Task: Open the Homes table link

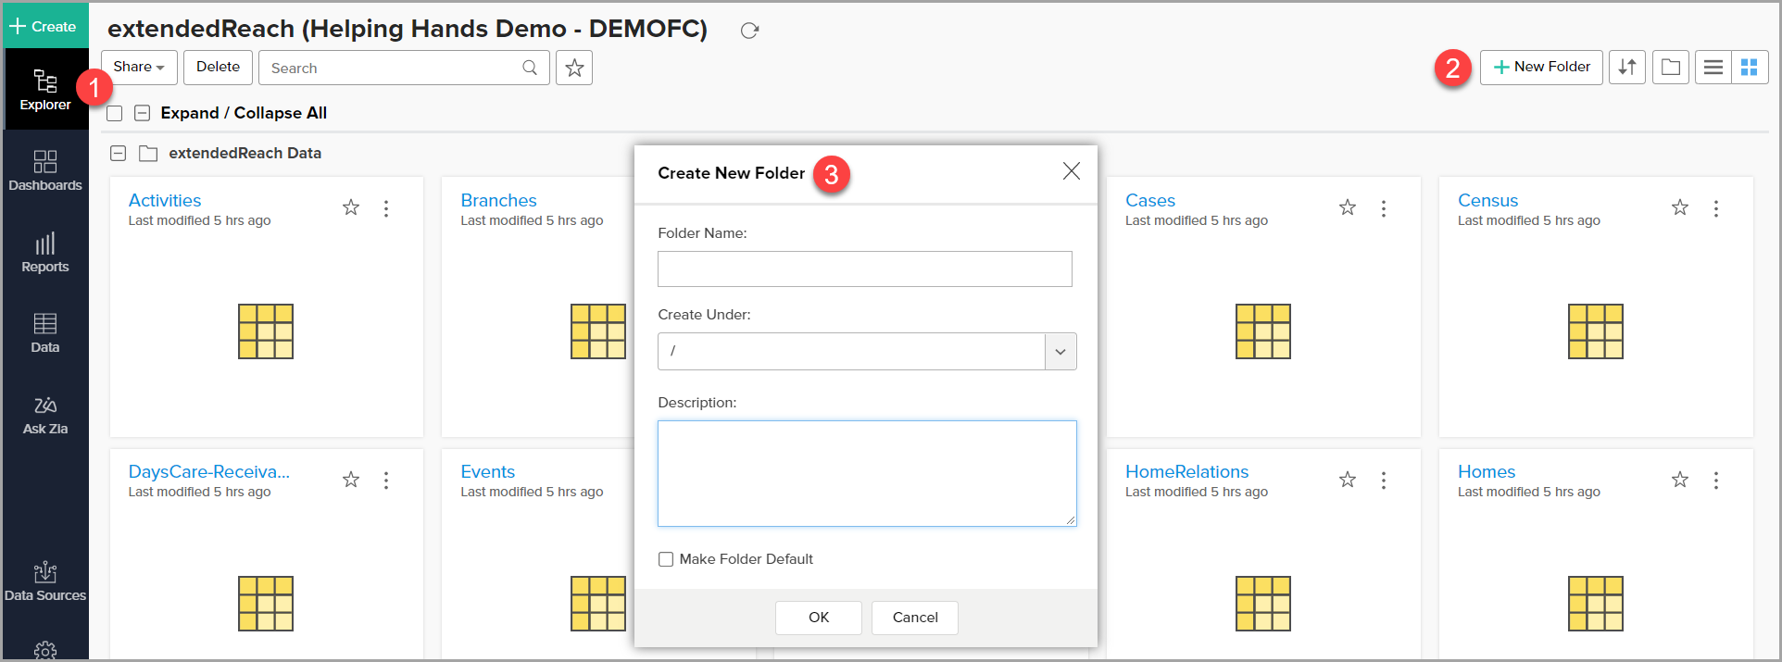Action: click(1487, 471)
